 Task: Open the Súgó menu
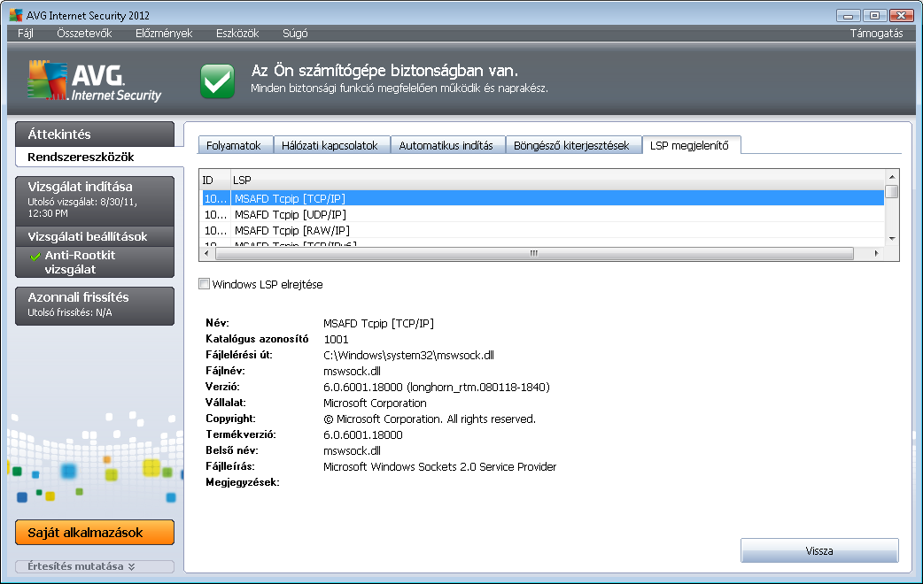coord(295,34)
